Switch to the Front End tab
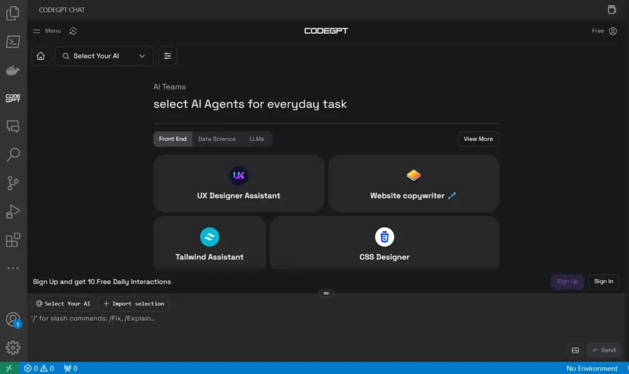Image resolution: width=629 pixels, height=374 pixels. coord(173,139)
